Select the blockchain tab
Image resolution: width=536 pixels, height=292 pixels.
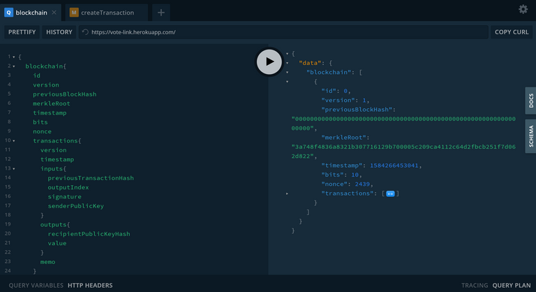(x=31, y=13)
